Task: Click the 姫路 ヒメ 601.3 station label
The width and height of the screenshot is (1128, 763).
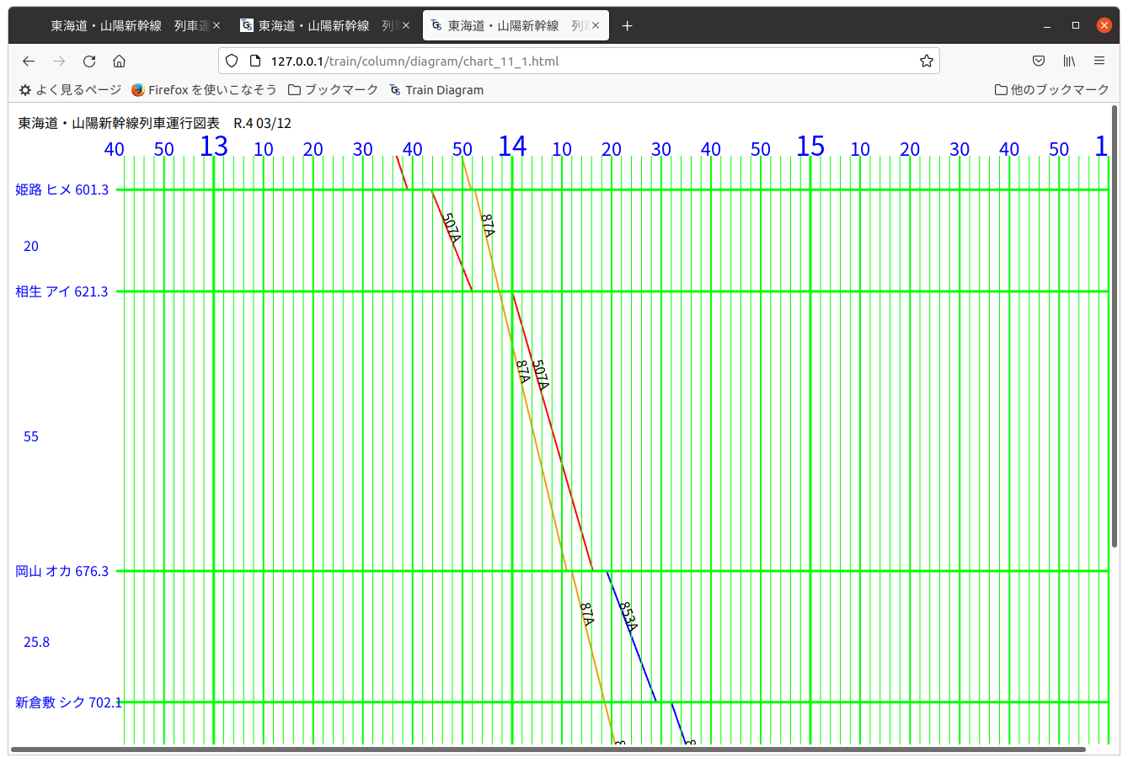Action: 62,190
